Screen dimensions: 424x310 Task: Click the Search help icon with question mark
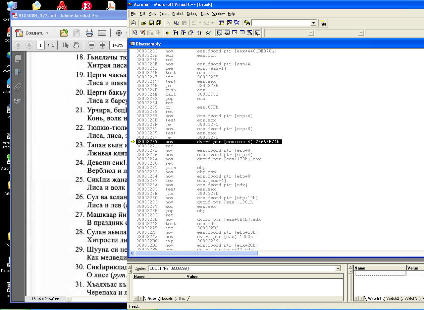(324, 23)
